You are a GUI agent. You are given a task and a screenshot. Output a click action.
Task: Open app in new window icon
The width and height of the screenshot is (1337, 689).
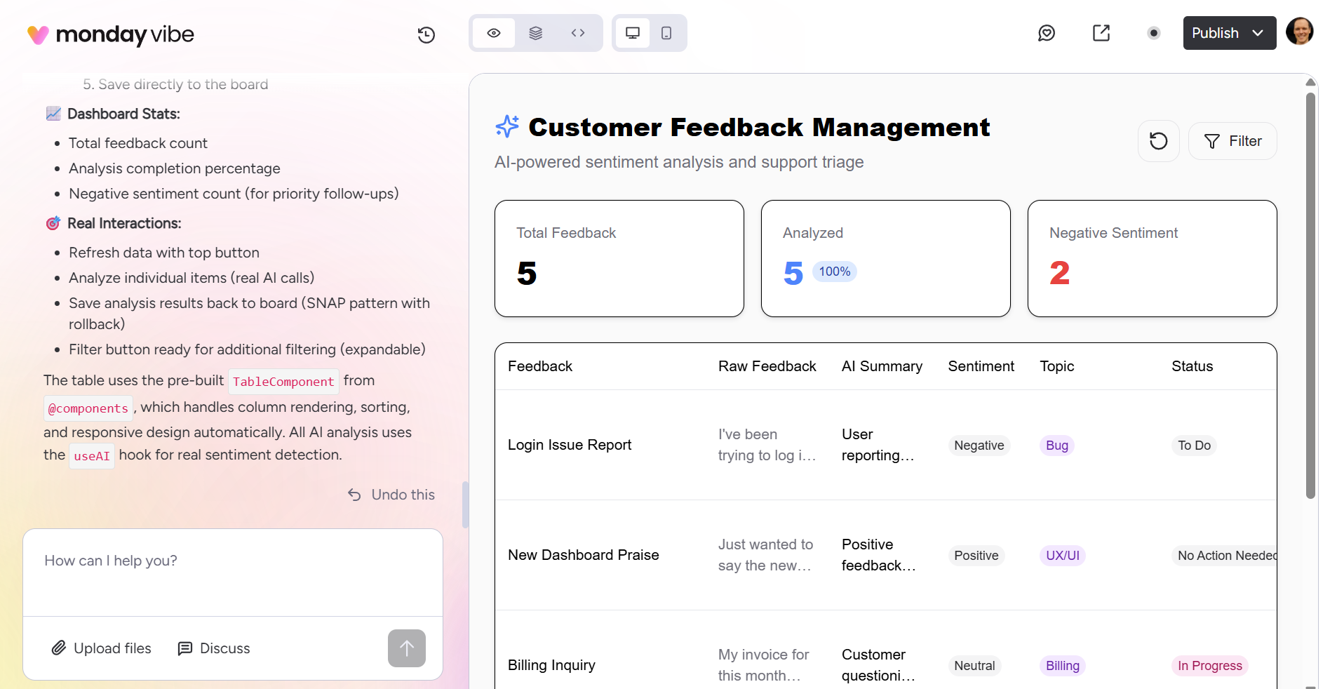click(1101, 33)
